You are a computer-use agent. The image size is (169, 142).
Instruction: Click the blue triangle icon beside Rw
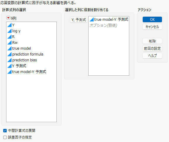9,43
